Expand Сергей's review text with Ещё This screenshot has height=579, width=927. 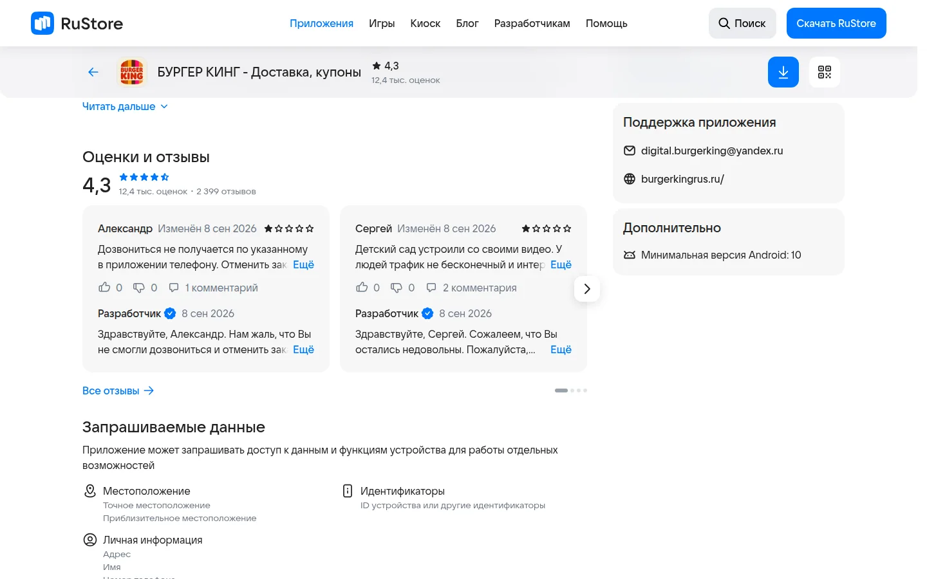561,264
